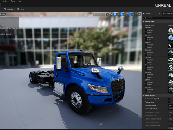Click Element 8 material thumbnail
173x130 pixels.
170,90
